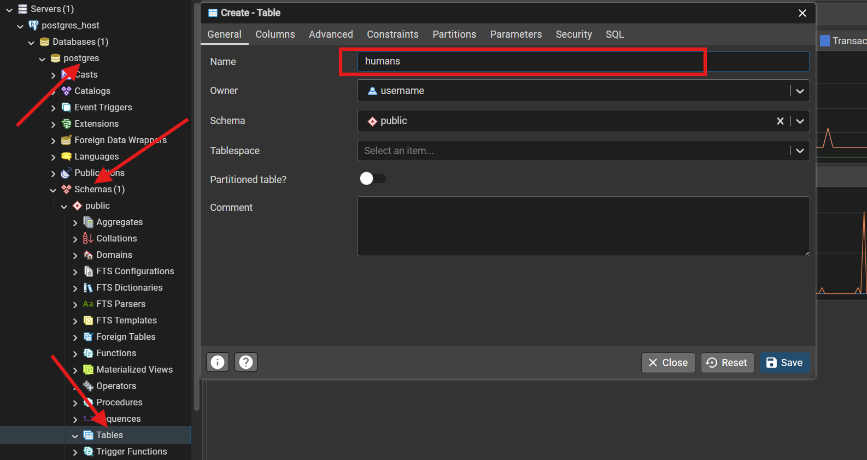Click into the Comment text area
This screenshot has height=460, width=867.
(583, 226)
